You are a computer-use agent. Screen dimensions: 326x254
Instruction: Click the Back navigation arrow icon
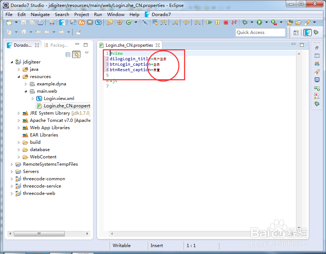pos(47,32)
